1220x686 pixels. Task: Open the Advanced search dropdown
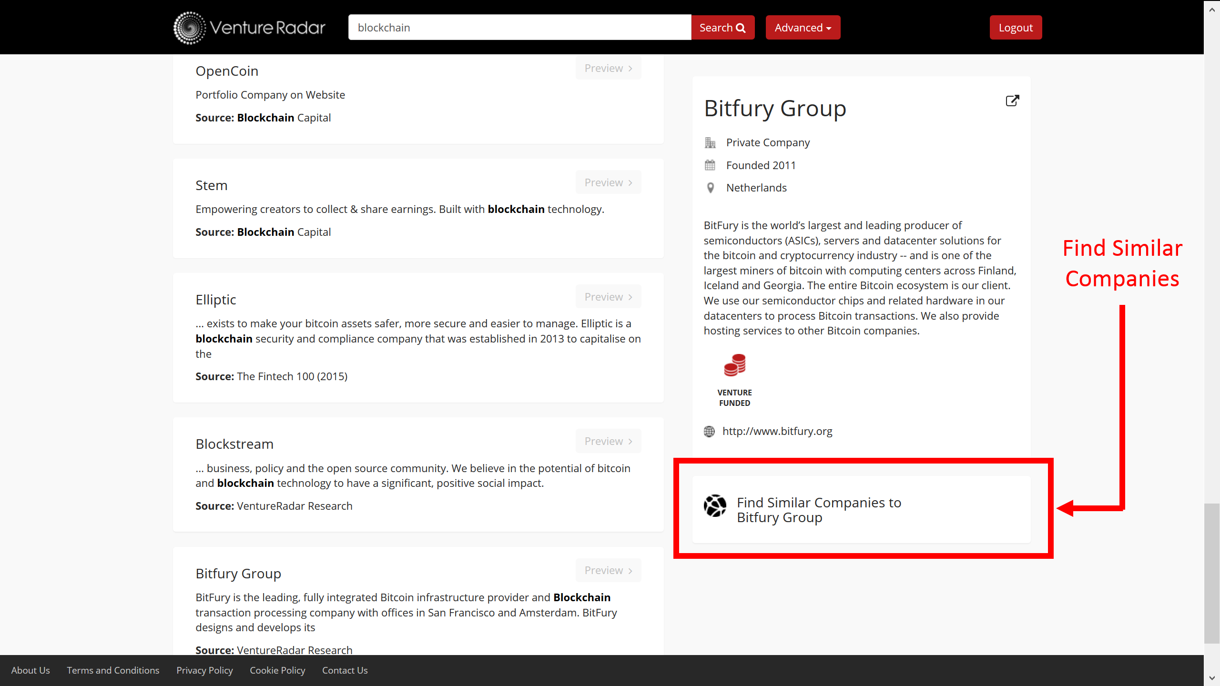[x=803, y=27]
